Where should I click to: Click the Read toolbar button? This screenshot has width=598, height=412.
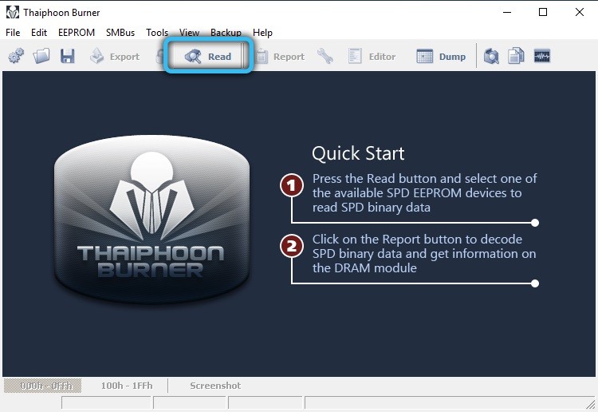(x=208, y=57)
